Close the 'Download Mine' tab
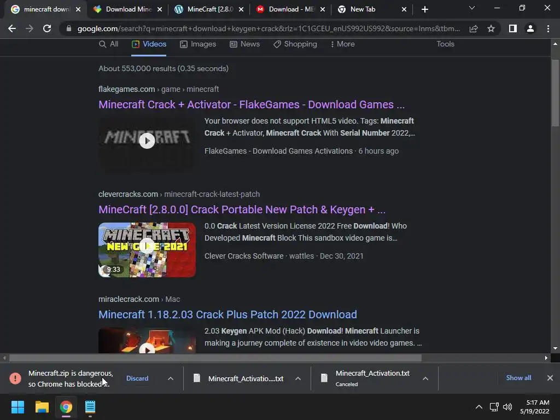 pos(160,9)
